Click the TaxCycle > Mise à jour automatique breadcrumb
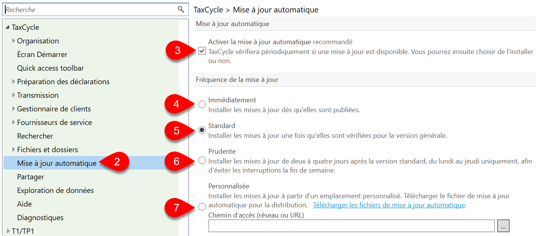The image size is (538, 236). 256,10
